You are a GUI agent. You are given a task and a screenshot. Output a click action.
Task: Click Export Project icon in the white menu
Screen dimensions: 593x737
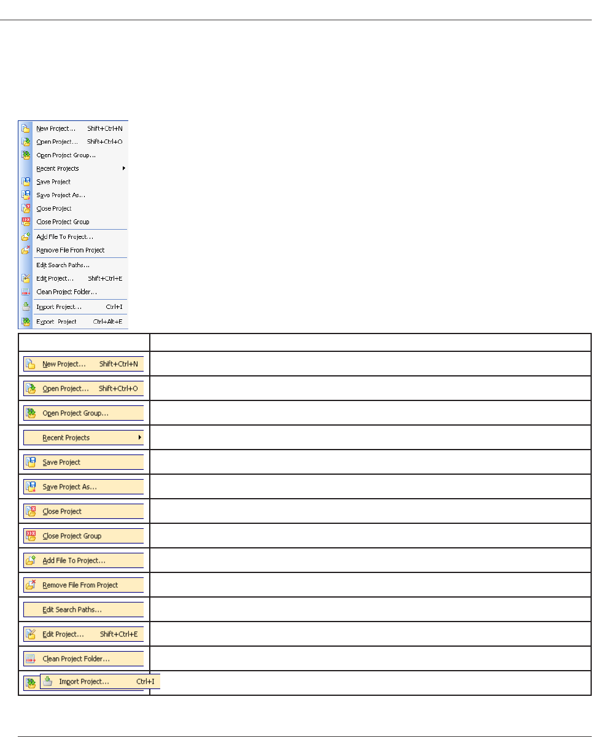click(25, 321)
